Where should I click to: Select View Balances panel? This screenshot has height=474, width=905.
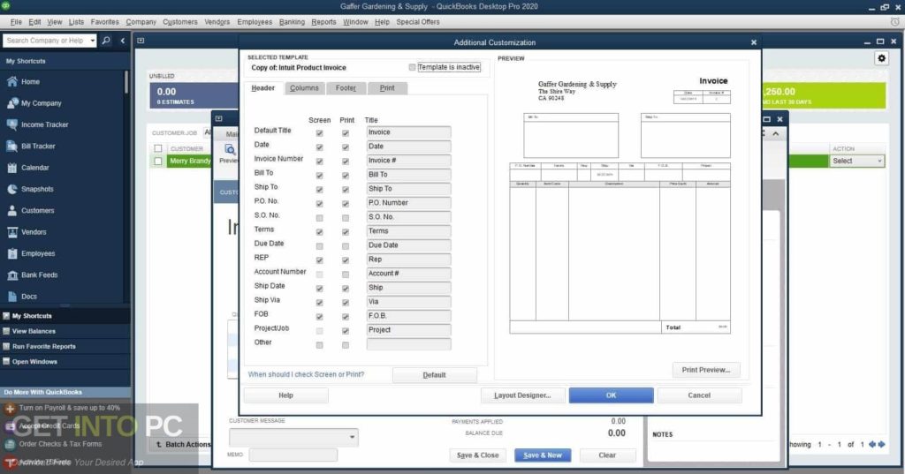[34, 331]
